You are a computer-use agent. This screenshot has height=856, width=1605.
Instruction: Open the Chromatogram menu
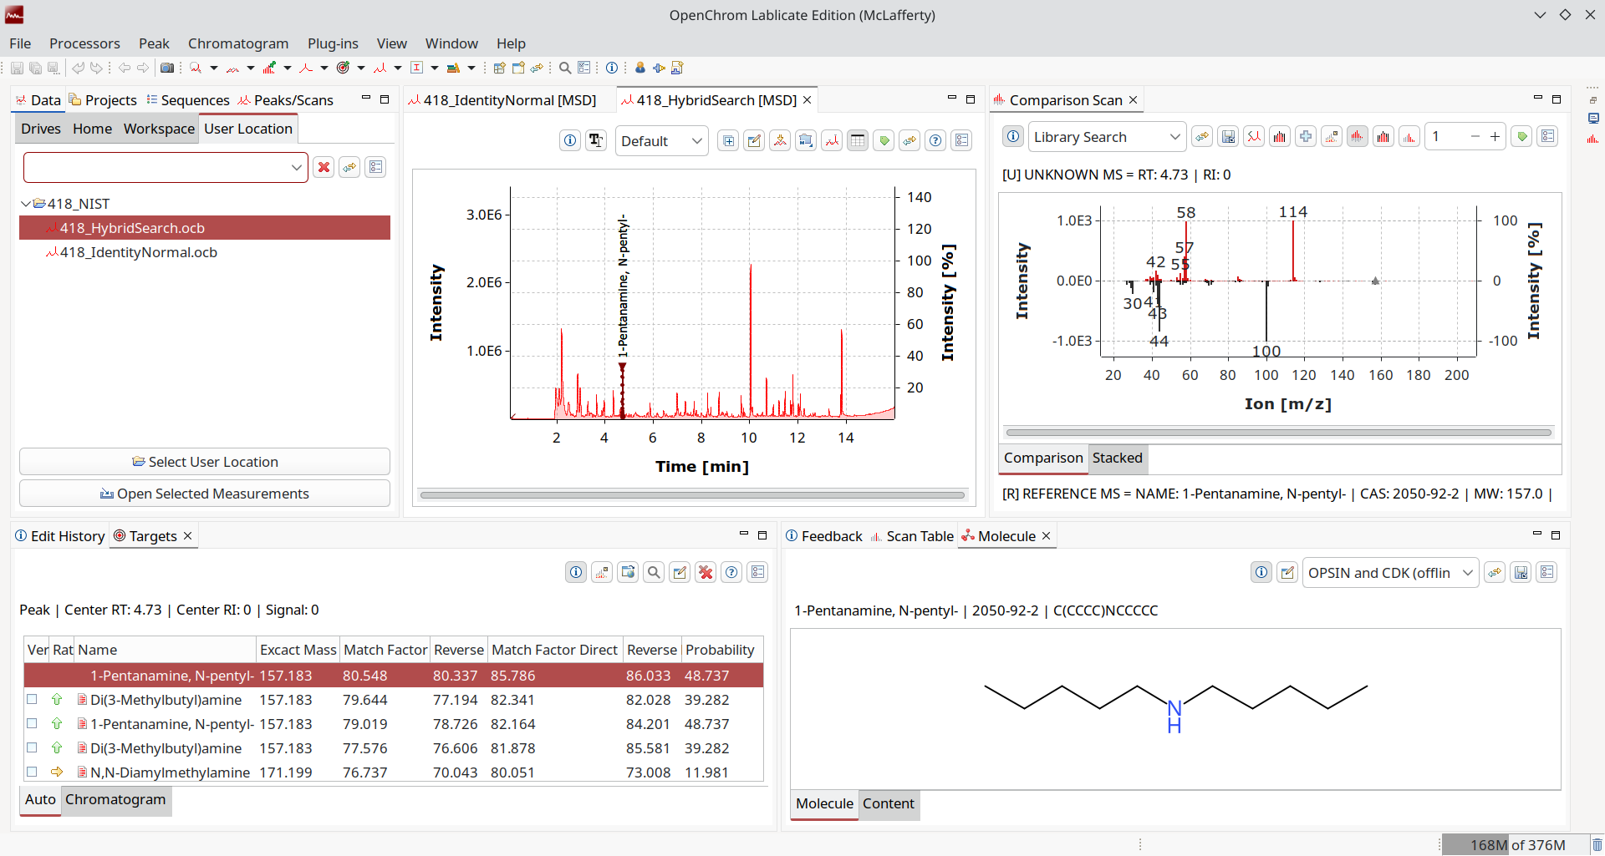coord(238,43)
